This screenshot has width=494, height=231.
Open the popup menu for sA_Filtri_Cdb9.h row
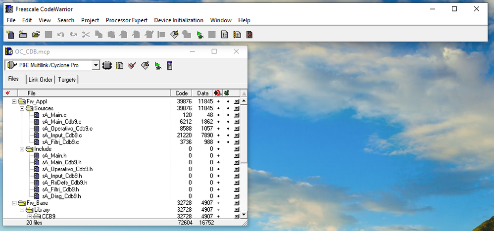237,189
